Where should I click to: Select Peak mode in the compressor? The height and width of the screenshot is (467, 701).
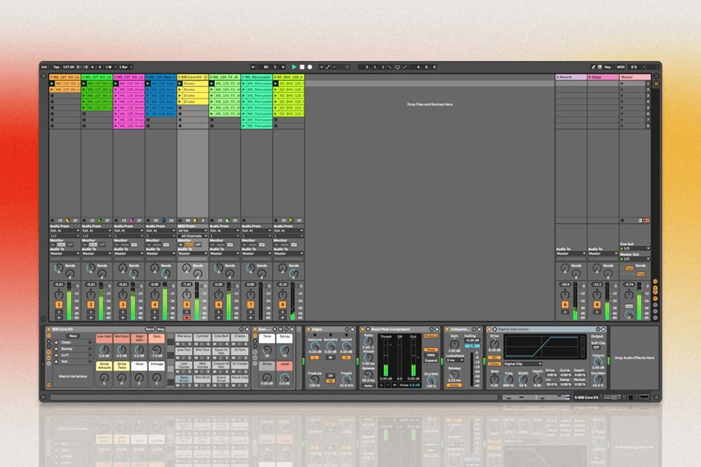pyautogui.click(x=431, y=350)
